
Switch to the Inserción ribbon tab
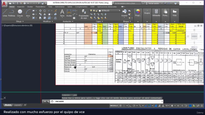[20, 7]
